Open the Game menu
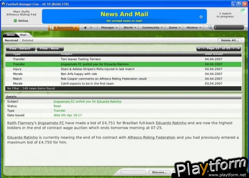The image size is (249, 178). pos(175,28)
